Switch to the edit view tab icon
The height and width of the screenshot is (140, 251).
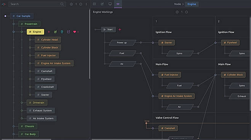(x=102, y=4)
